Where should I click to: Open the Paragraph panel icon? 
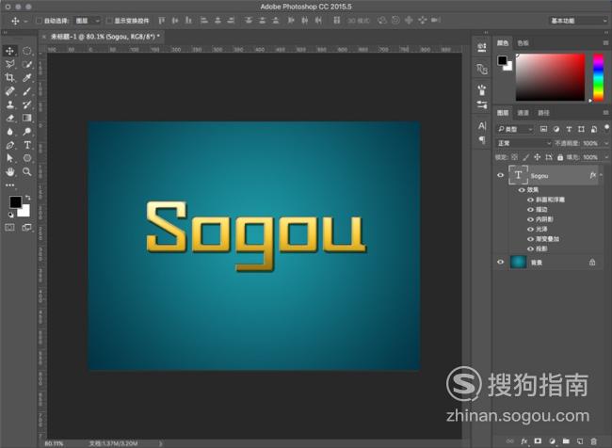tap(482, 139)
